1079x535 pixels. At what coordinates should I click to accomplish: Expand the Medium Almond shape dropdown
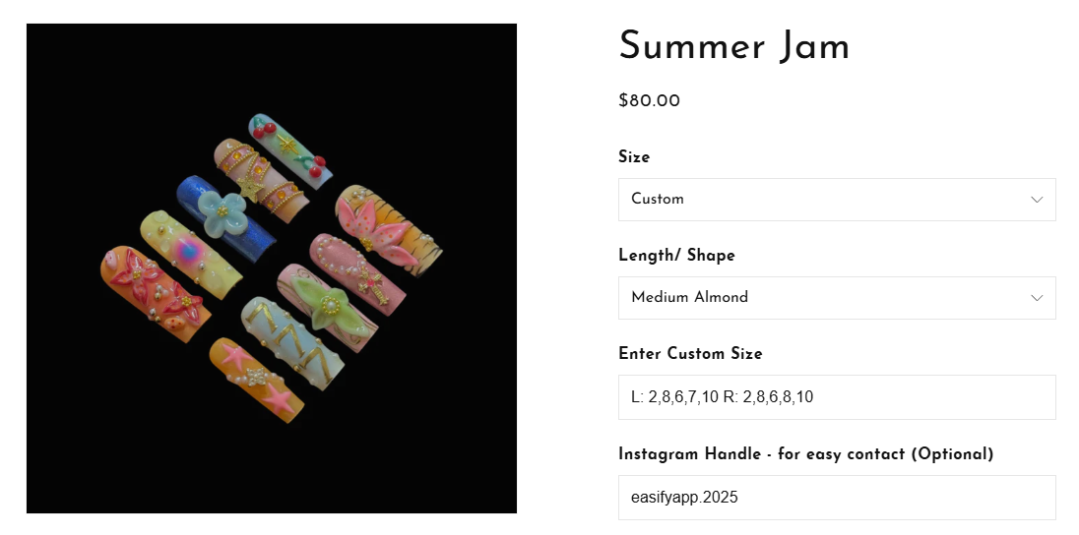pyautogui.click(x=836, y=298)
